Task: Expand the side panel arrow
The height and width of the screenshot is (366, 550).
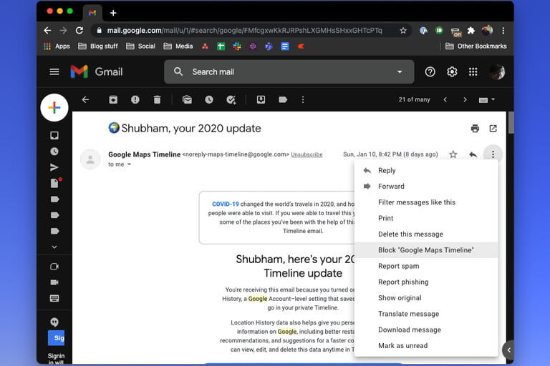Action: tap(508, 350)
